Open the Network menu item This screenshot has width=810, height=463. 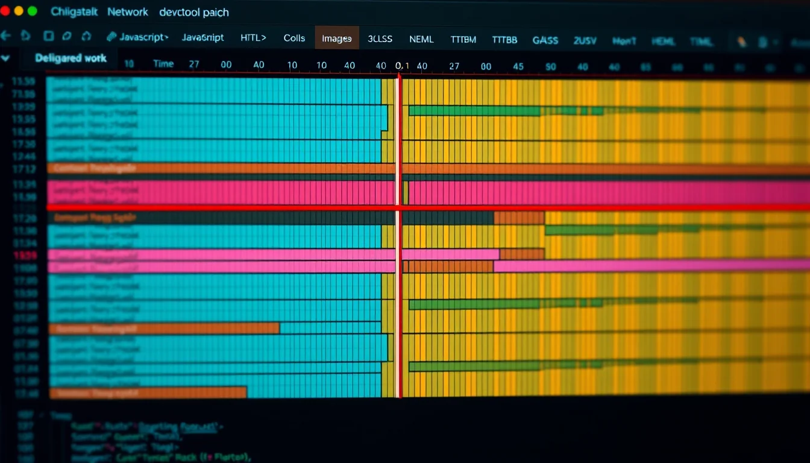tap(127, 11)
